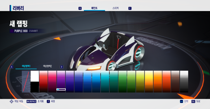Click the 새 랩핑 title
Viewport: 210px width, 109px height.
click(x=18, y=24)
